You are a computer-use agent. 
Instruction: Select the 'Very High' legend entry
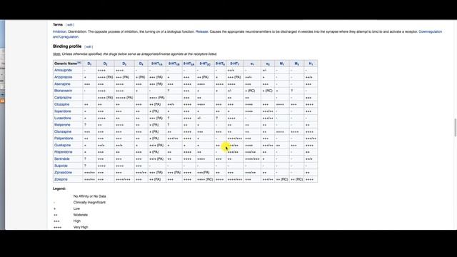tap(81, 227)
